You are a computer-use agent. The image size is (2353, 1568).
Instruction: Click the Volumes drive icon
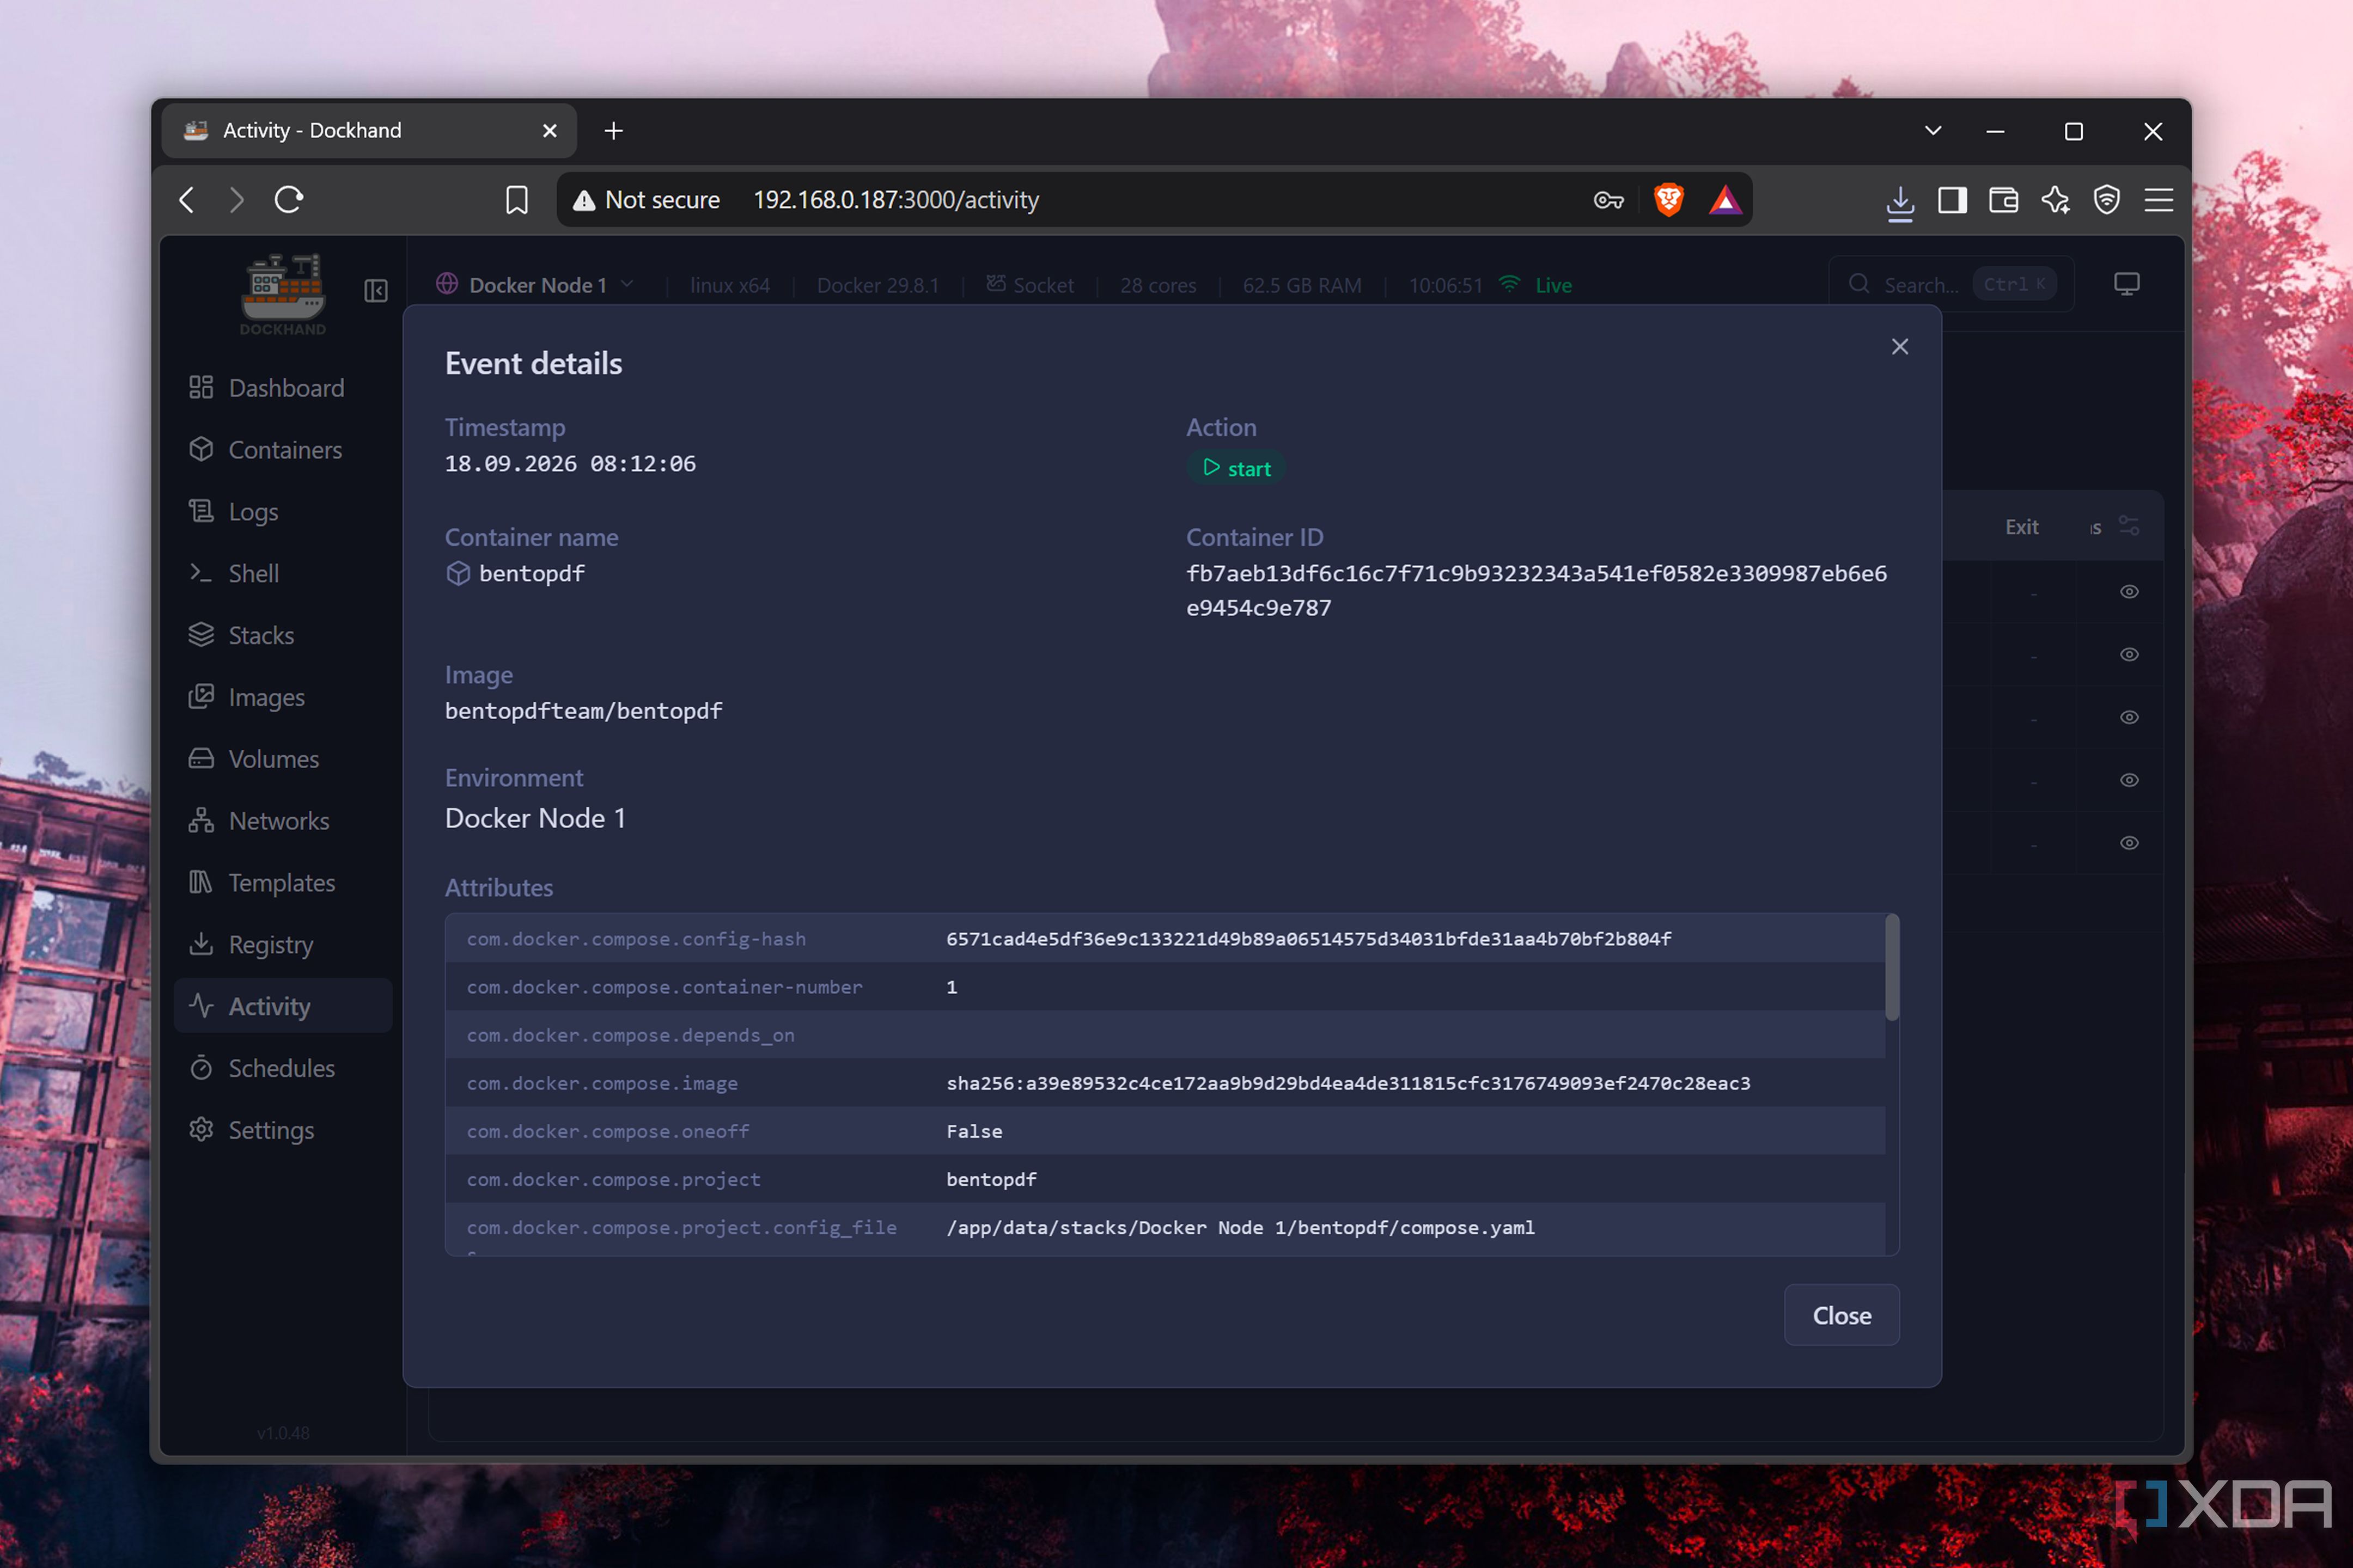201,758
